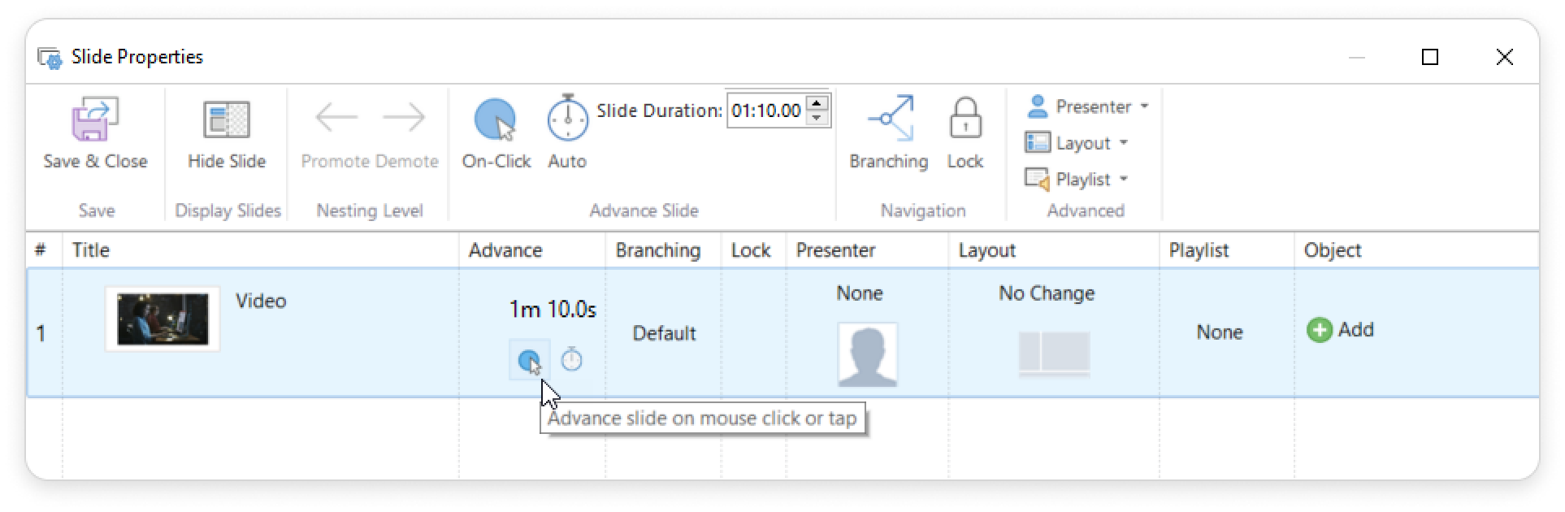Click the Promote left arrow
The height and width of the screenshot is (512, 1565).
(x=336, y=118)
